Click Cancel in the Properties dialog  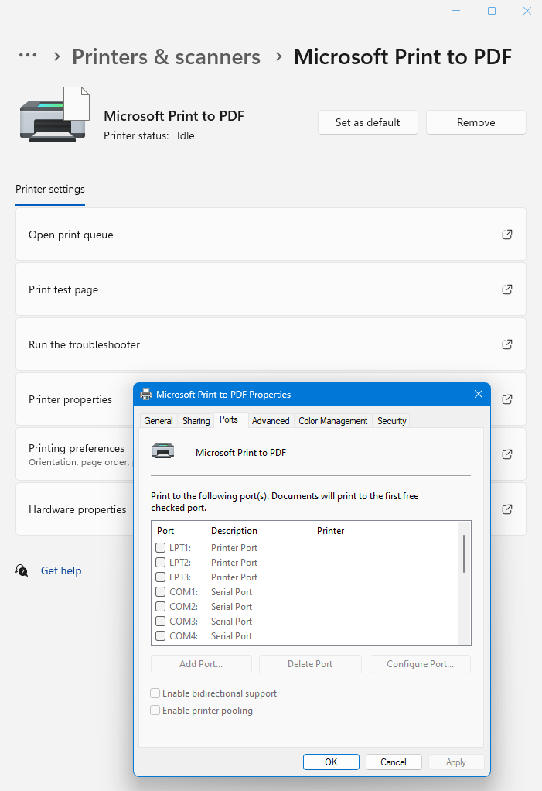(x=394, y=762)
